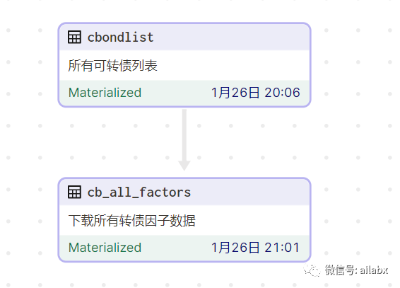Select the cb_all_factors asset name
This screenshot has width=400, height=288.
(139, 192)
